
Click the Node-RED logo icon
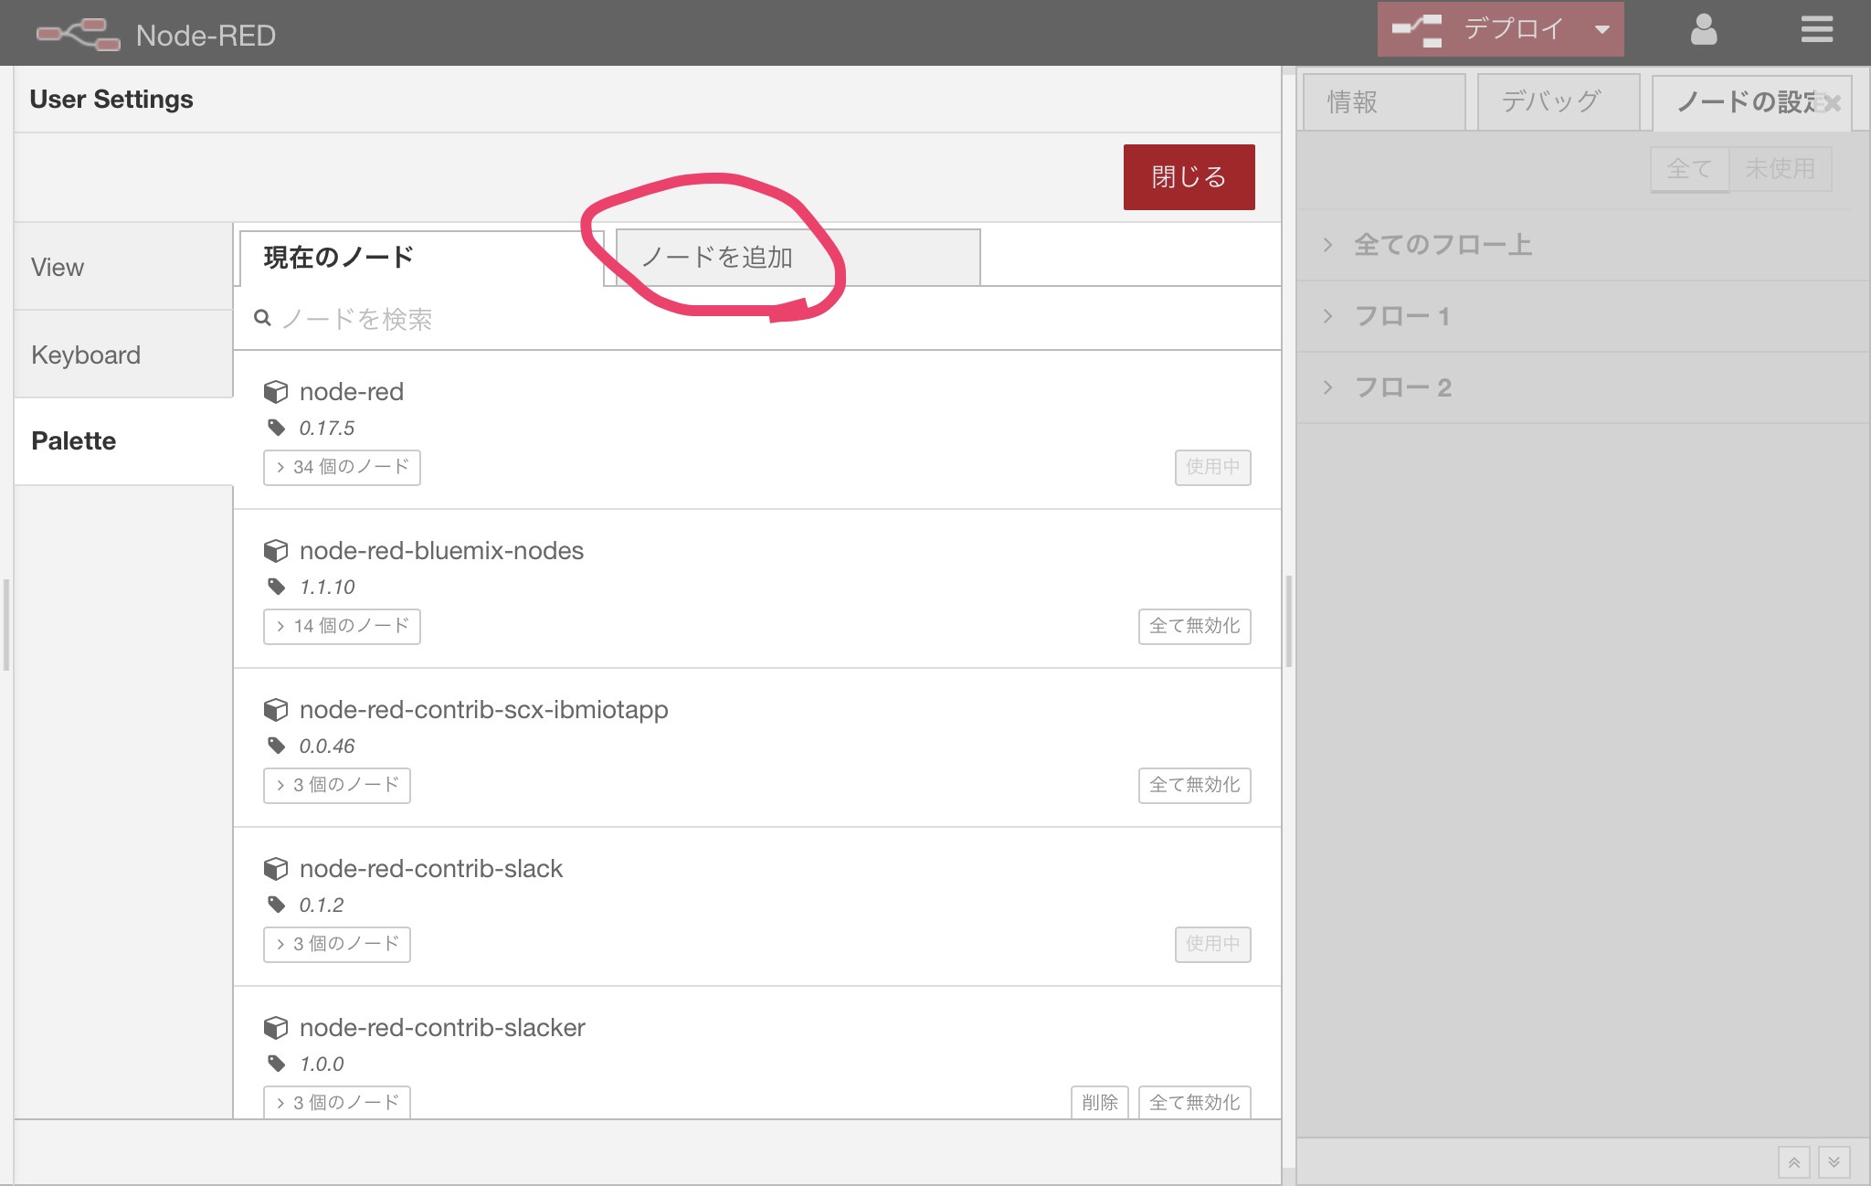point(78,33)
